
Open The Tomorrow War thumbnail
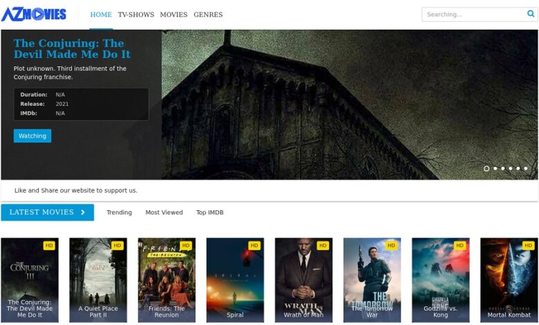(372, 280)
